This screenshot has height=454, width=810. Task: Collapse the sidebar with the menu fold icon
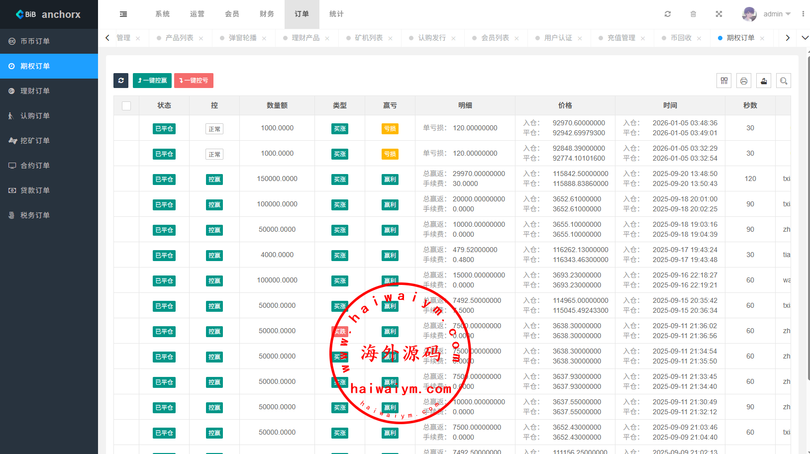click(123, 14)
